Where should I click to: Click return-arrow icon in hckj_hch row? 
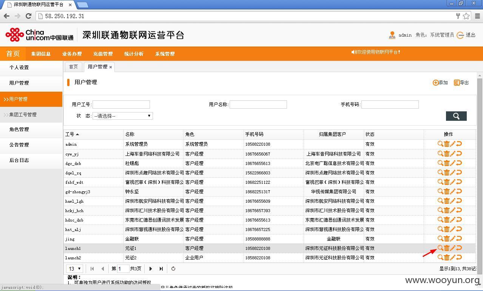(x=459, y=210)
